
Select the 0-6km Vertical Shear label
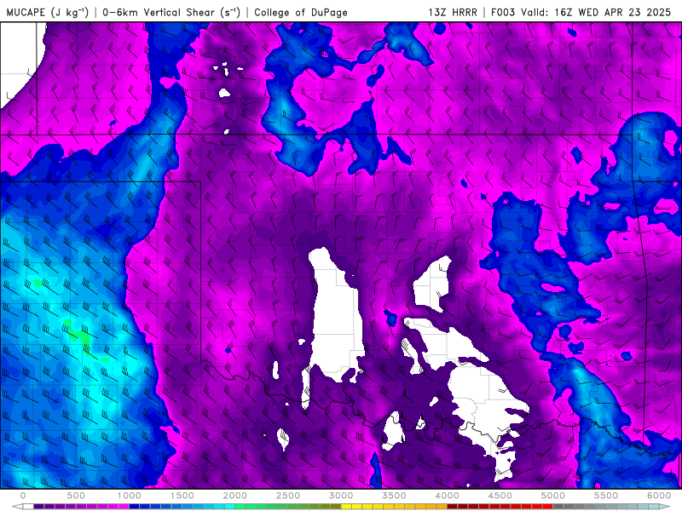coord(171,12)
